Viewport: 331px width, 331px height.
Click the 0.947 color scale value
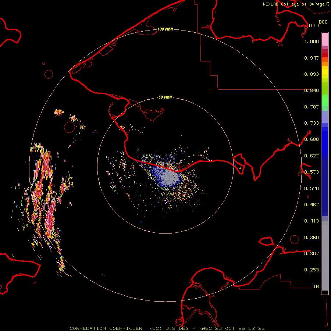click(312, 58)
